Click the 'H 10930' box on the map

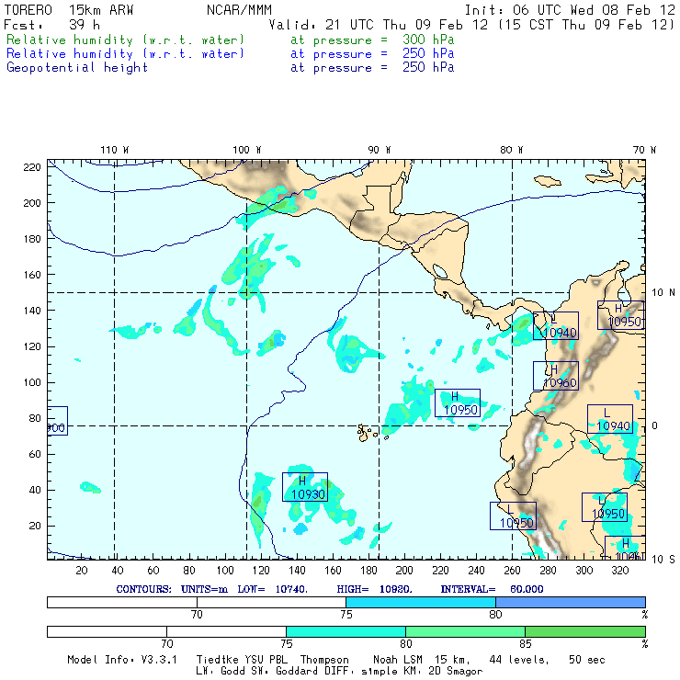tap(305, 487)
